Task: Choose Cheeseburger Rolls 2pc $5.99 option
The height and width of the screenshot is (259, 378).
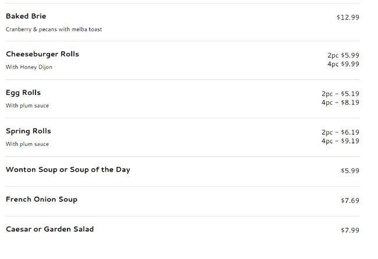Action: [x=343, y=55]
